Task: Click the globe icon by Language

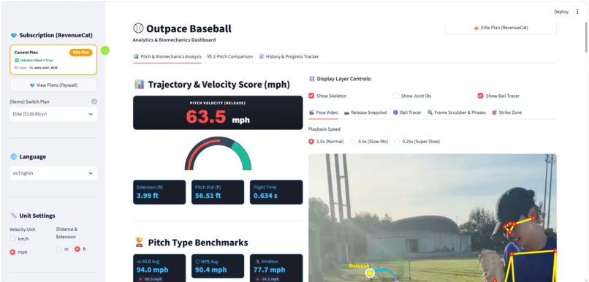Action: tap(14, 156)
